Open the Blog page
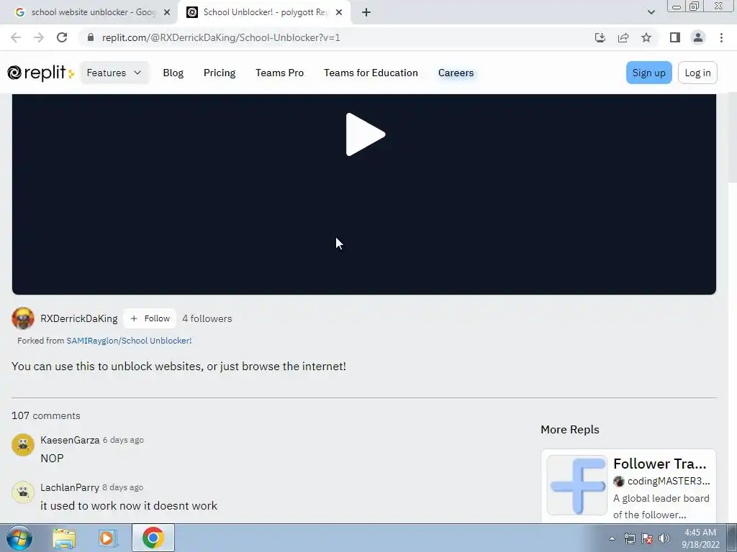This screenshot has width=737, height=552. pyautogui.click(x=173, y=73)
